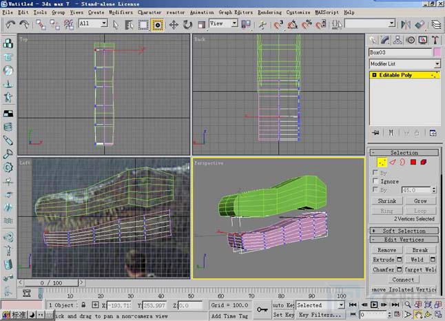Switch to the Create command panel tab
Image resolution: width=445 pixels, height=321 pixels.
point(373,41)
